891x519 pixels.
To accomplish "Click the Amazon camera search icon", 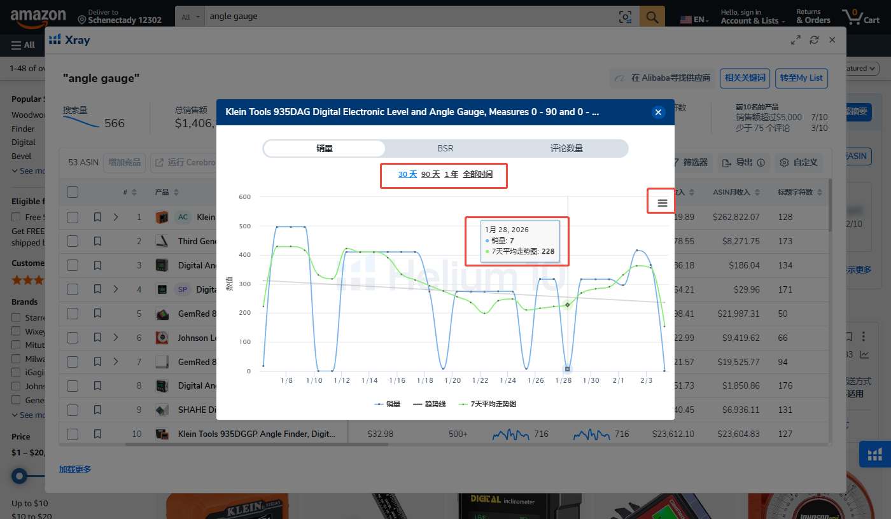I will coord(626,17).
